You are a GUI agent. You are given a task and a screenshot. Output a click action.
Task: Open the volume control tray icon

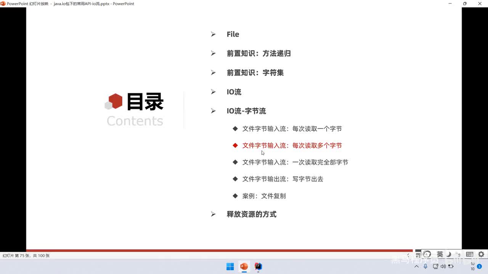(x=443, y=266)
